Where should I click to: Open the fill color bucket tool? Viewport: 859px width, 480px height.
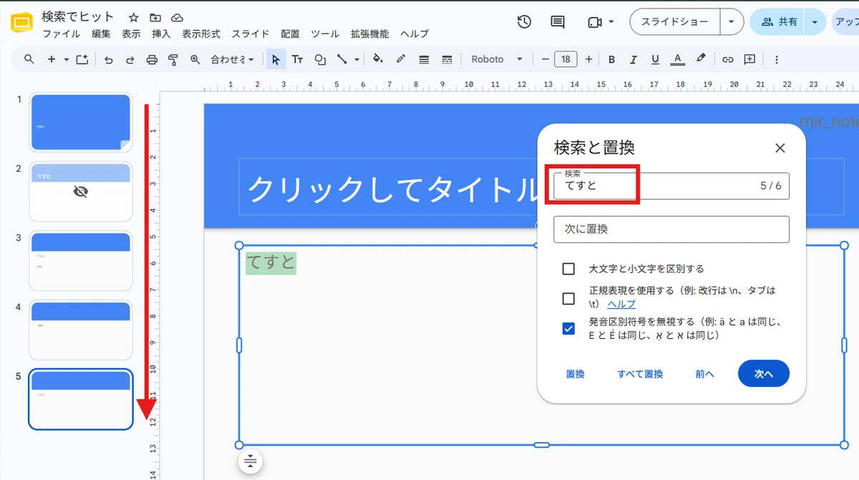click(x=378, y=59)
